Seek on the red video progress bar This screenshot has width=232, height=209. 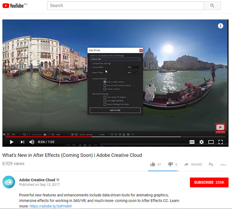click(x=49, y=137)
